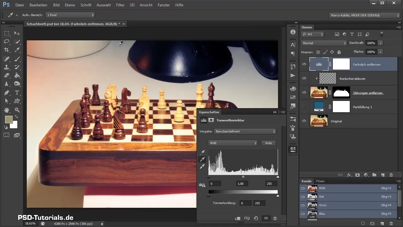
Task: Toggle Quick Mask mode
Action: pyautogui.click(x=6, y=135)
